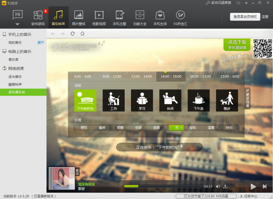
Task: Choose the 休闲 leisure scene tile
Action: point(170,100)
